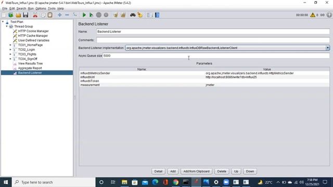Click the Search binoculars icon
Screen dimensions: 333x187
point(133,15)
